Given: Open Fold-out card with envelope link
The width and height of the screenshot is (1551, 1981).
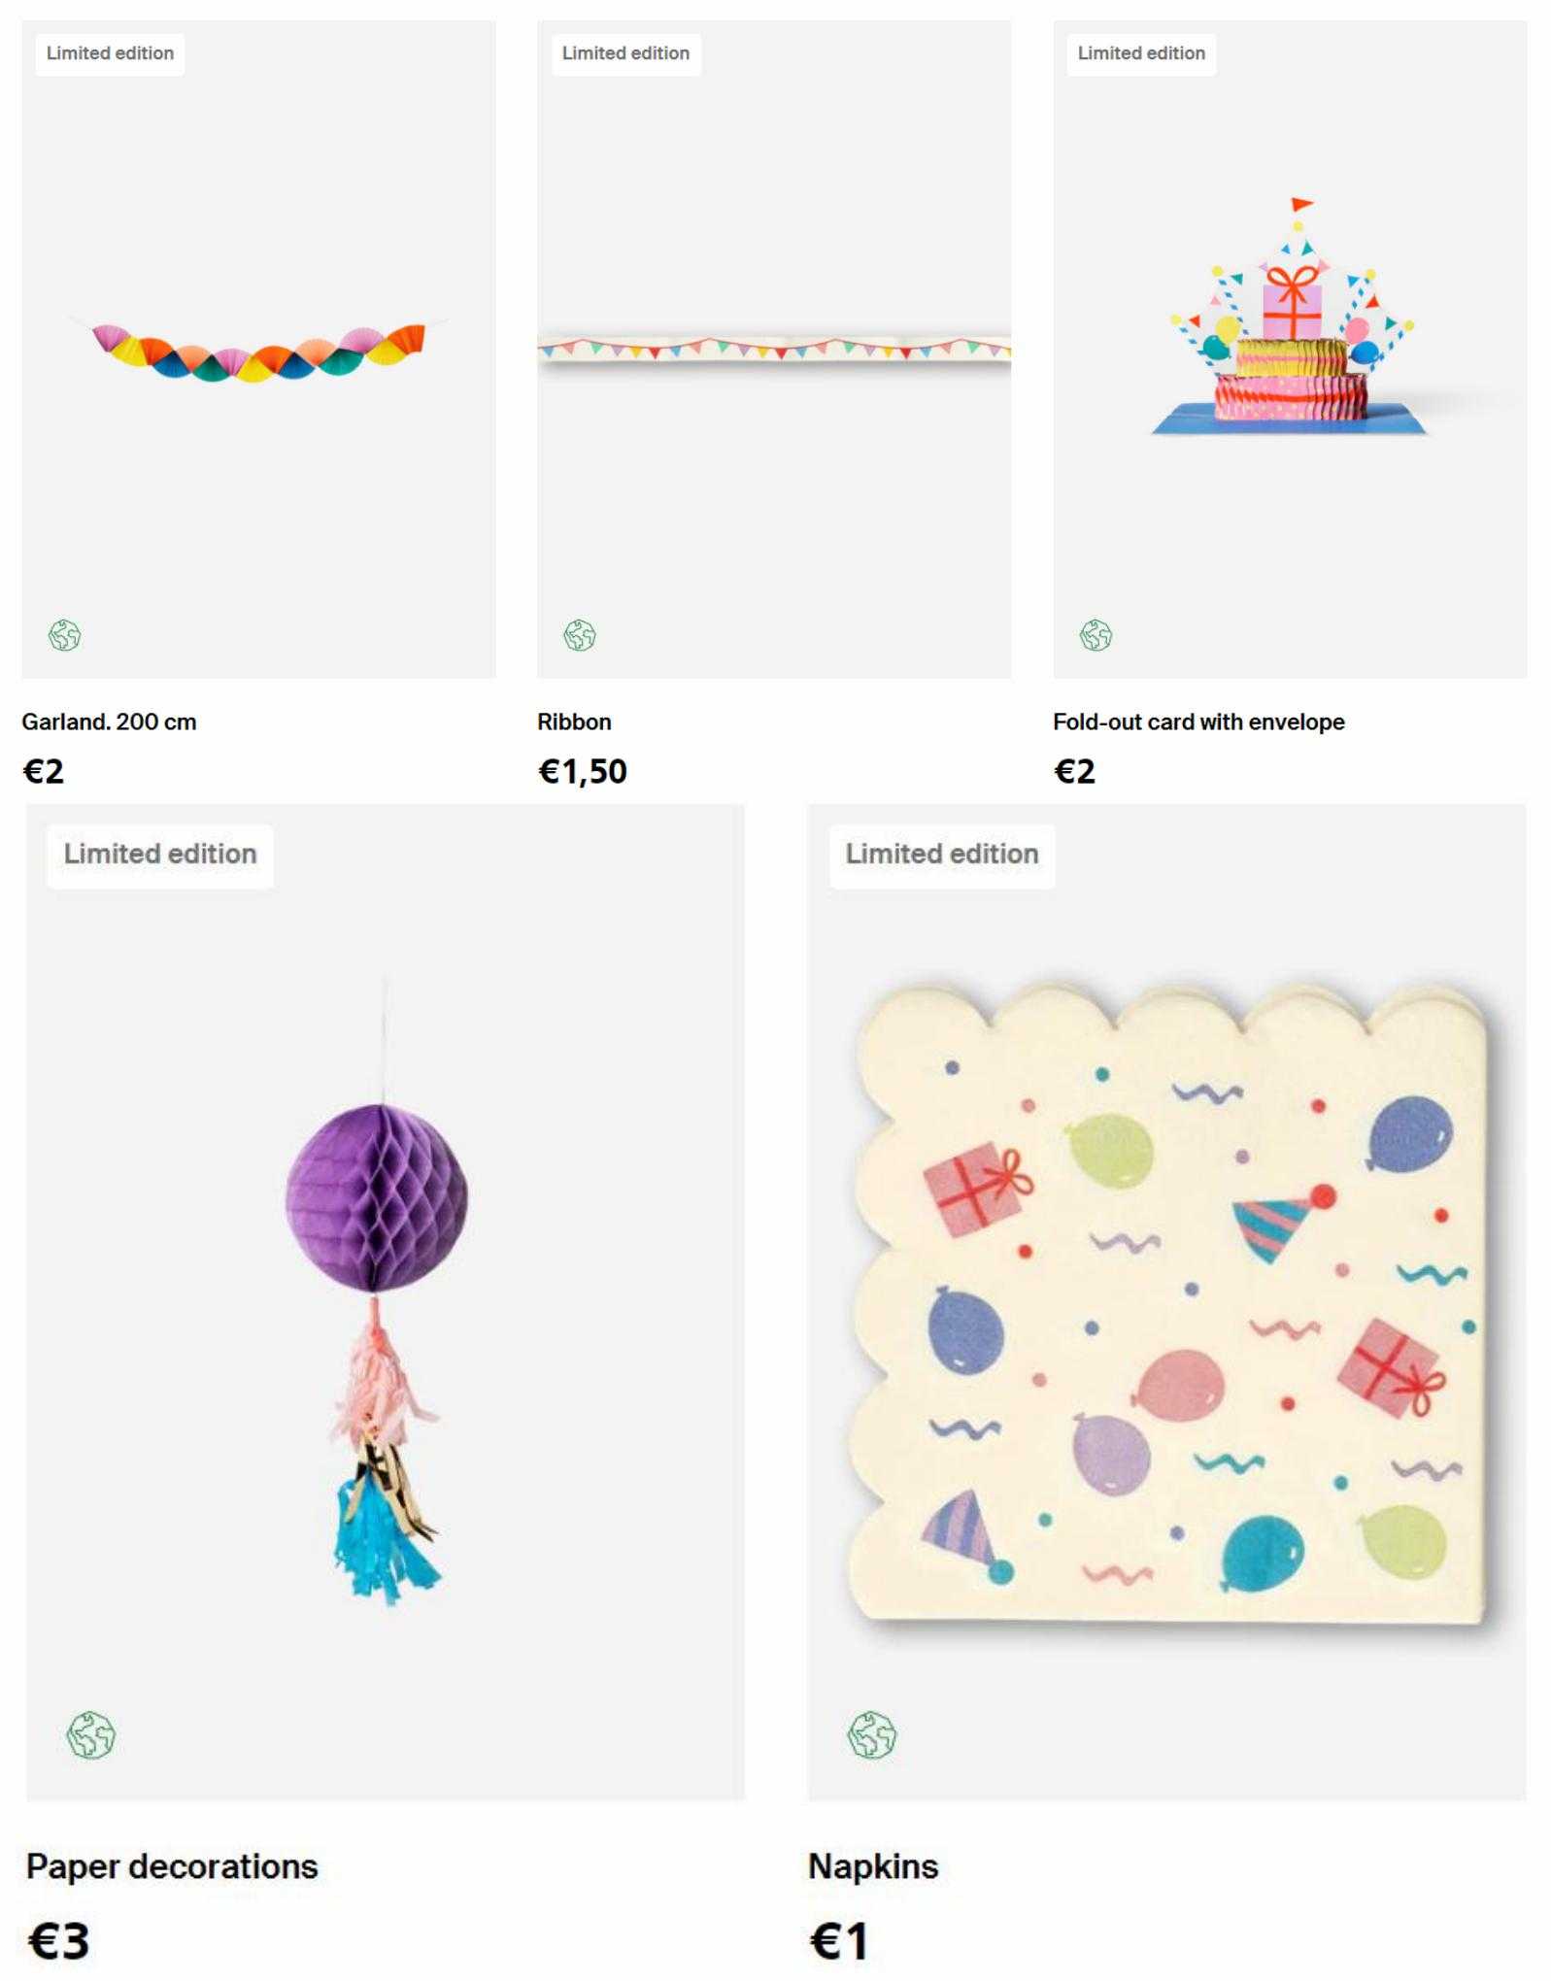Looking at the screenshot, I should [1198, 722].
